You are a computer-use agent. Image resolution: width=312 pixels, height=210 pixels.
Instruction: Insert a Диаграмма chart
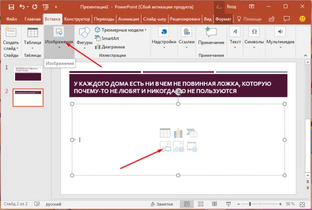point(110,47)
